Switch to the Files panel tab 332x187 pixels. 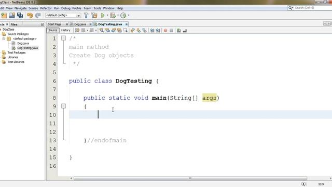(14, 24)
